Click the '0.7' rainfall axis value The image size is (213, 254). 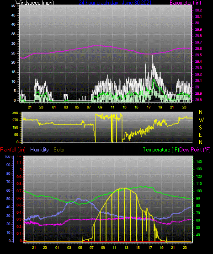19,191
